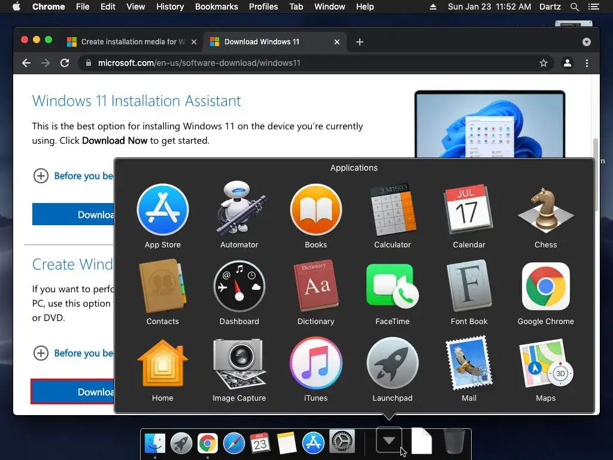Launch Image Capture
Viewport: 613px width, 460px height.
[239, 364]
